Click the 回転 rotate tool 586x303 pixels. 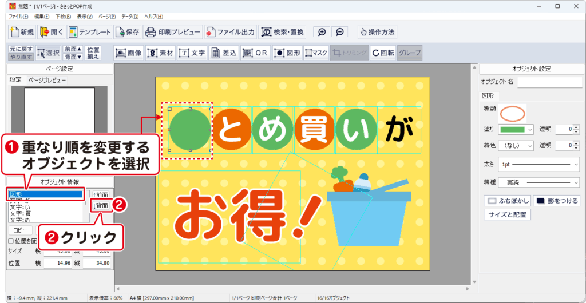382,53
